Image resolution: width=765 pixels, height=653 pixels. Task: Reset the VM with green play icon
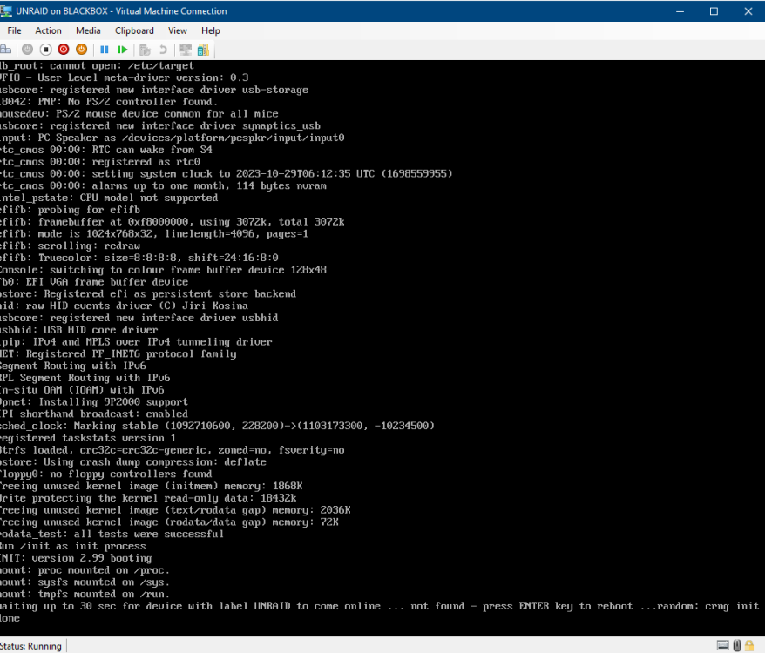point(123,50)
